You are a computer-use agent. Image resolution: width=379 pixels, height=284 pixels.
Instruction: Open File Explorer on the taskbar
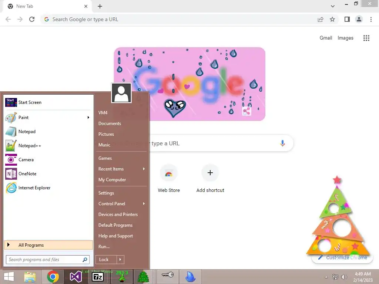(30, 277)
